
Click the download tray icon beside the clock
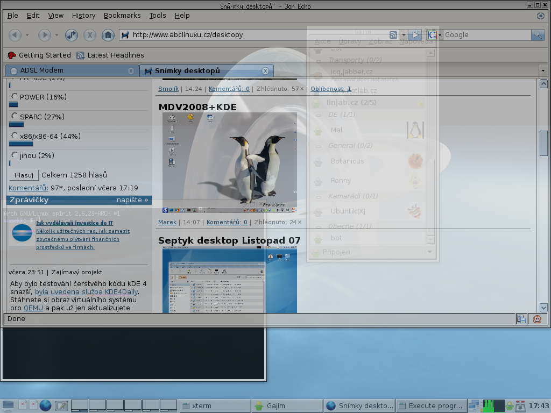[x=520, y=407]
